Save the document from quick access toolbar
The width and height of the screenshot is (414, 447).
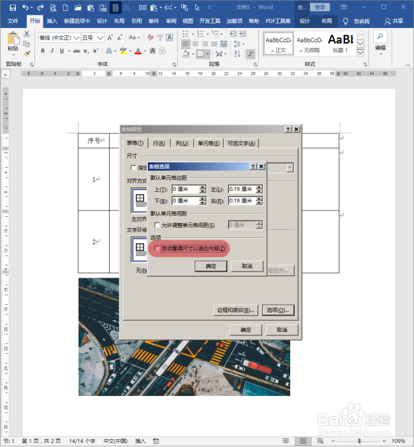pyautogui.click(x=13, y=8)
